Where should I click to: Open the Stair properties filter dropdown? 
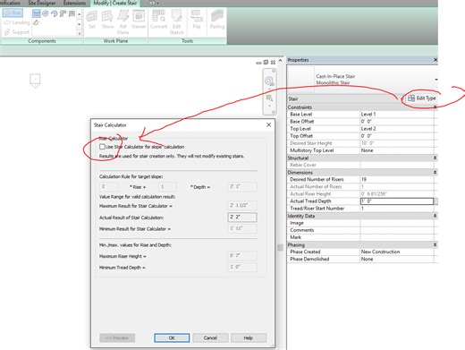click(x=402, y=98)
